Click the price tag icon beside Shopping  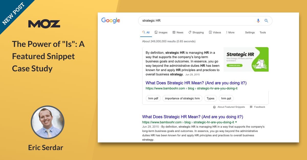(x=190, y=32)
